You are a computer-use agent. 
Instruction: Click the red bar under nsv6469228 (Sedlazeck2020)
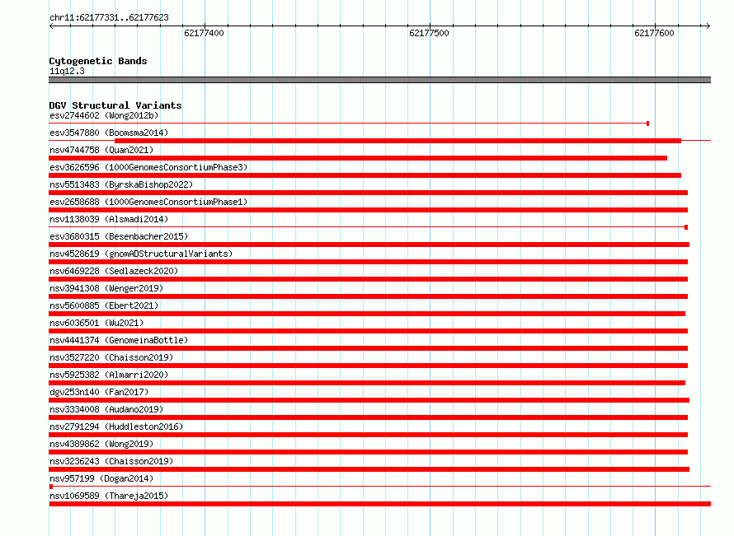pos(369,279)
